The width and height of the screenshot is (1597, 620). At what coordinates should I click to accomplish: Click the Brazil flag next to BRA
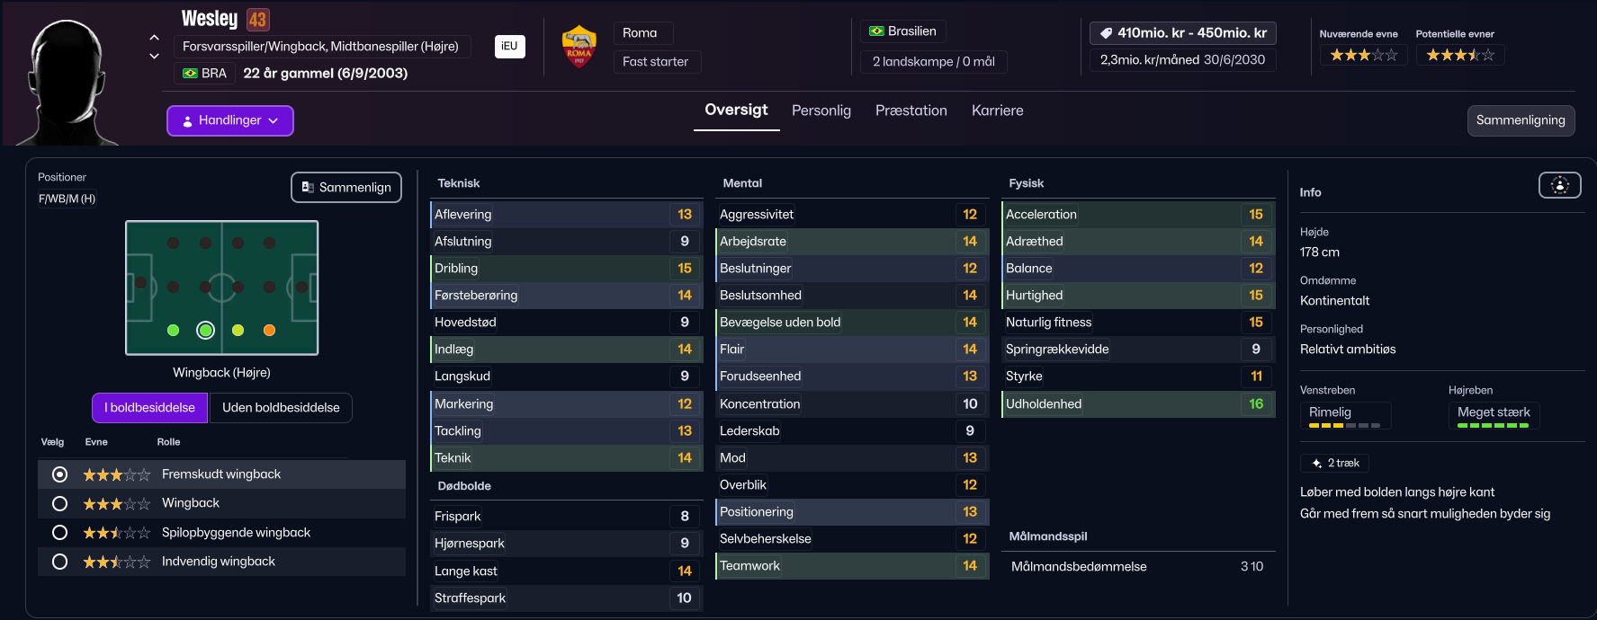(x=190, y=73)
